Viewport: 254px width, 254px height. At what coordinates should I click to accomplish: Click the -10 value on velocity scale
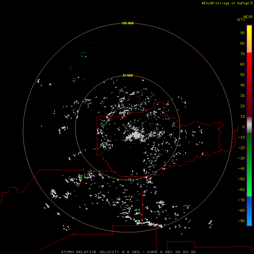pos(241,137)
